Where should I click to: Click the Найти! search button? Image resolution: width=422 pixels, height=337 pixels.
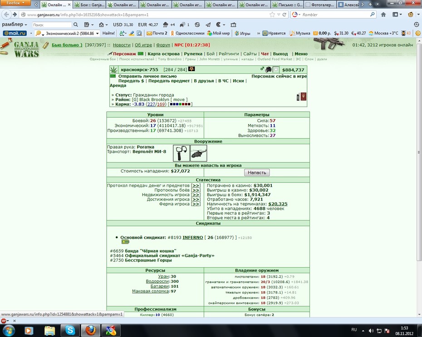pos(108,34)
